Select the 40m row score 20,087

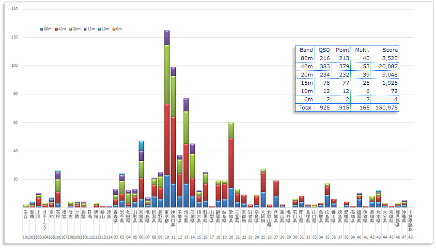(x=389, y=66)
